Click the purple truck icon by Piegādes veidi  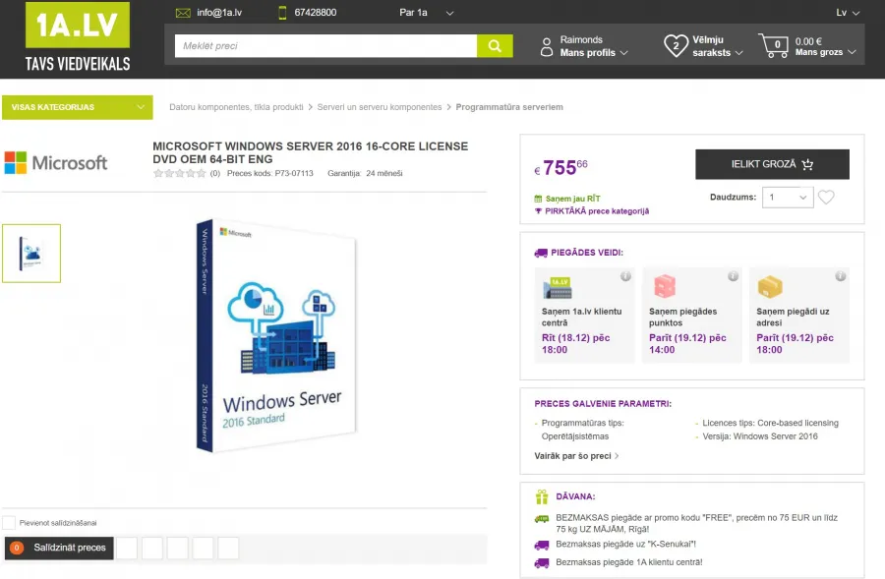[x=541, y=253]
